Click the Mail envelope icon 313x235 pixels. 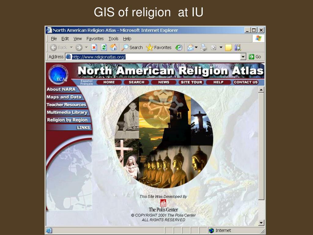190,47
